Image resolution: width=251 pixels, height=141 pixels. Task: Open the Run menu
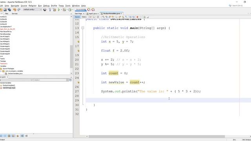[40, 6]
